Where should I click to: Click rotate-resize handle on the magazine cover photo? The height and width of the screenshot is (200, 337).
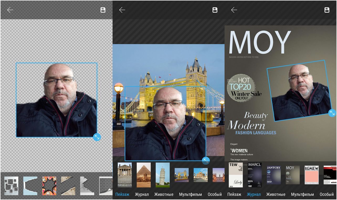[x=332, y=113]
